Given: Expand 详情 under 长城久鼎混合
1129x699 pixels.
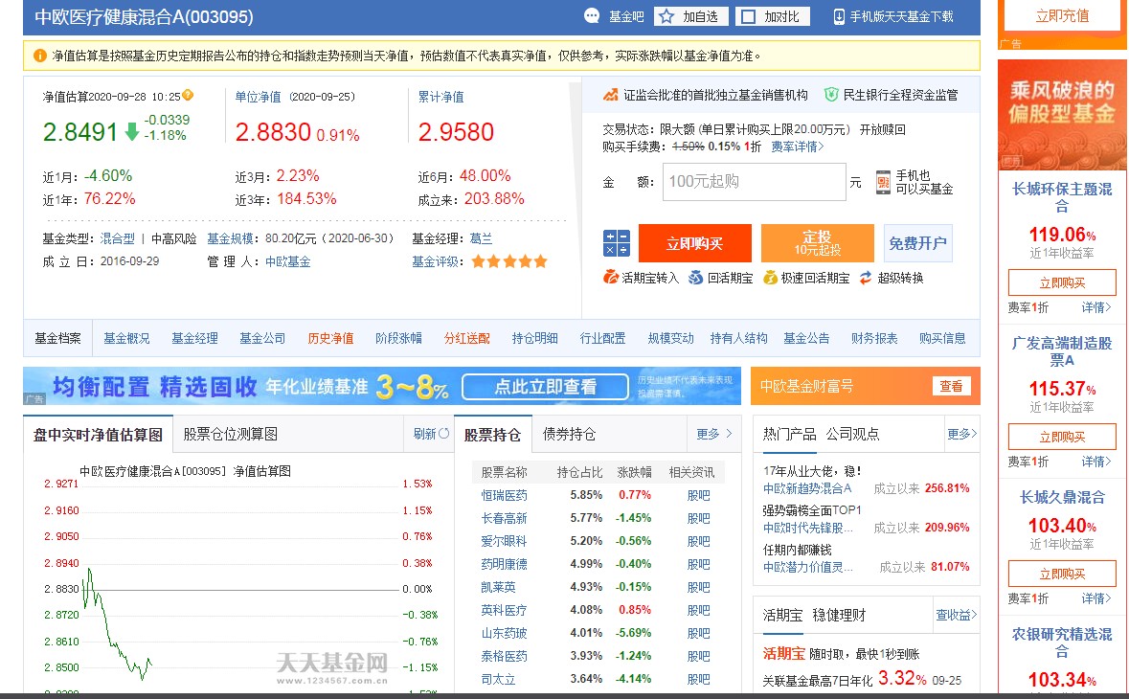Looking at the screenshot, I should coord(1096,598).
